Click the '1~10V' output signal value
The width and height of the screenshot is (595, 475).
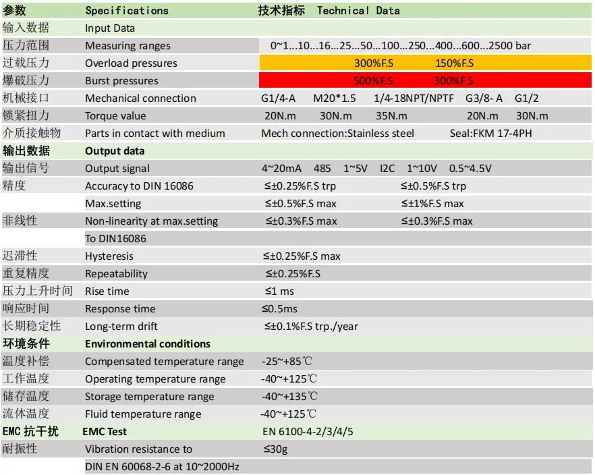(x=422, y=169)
